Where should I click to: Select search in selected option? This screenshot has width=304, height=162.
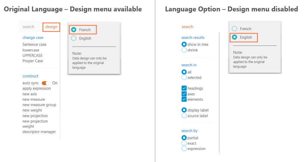(184, 78)
